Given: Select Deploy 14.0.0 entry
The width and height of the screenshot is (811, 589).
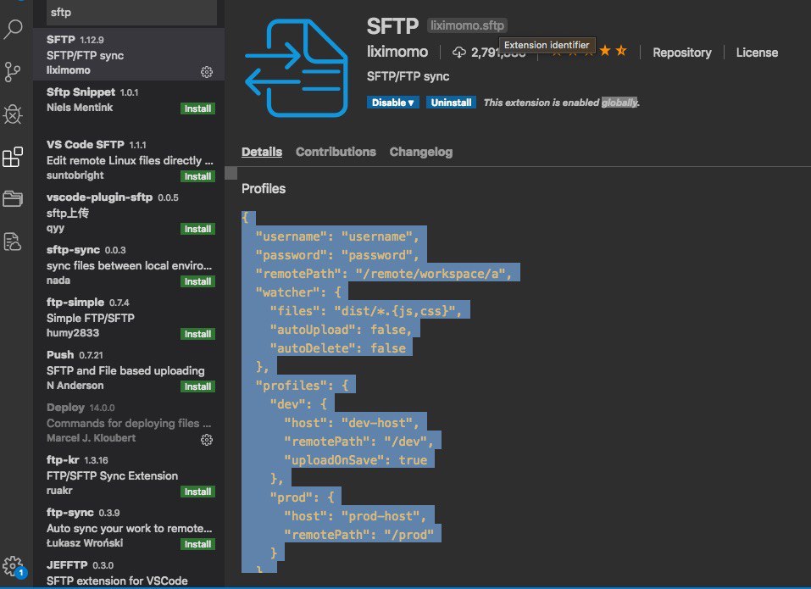Looking at the screenshot, I should pos(129,423).
